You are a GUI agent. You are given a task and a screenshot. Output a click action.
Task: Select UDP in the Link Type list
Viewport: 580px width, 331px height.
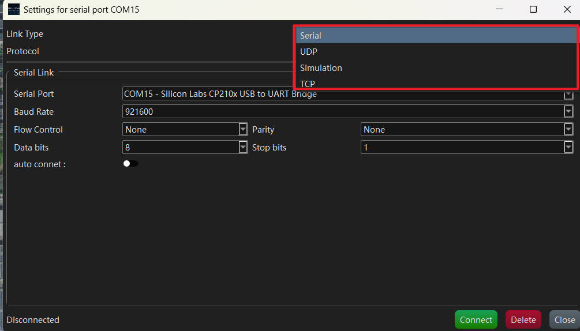pos(436,52)
